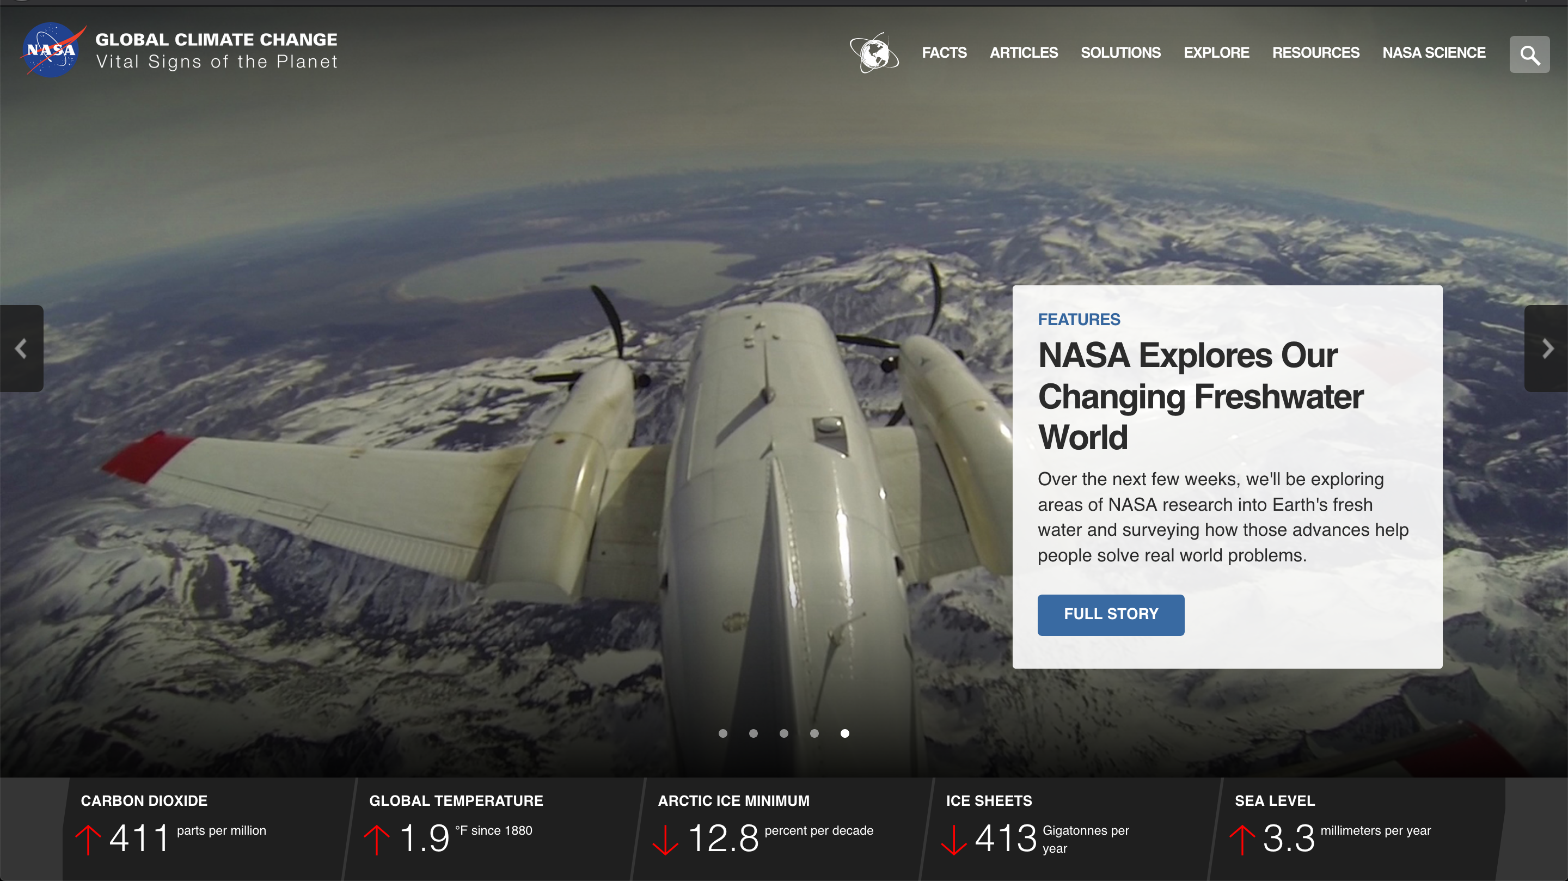
Task: Open the RESOURCES menu
Action: 1315,53
